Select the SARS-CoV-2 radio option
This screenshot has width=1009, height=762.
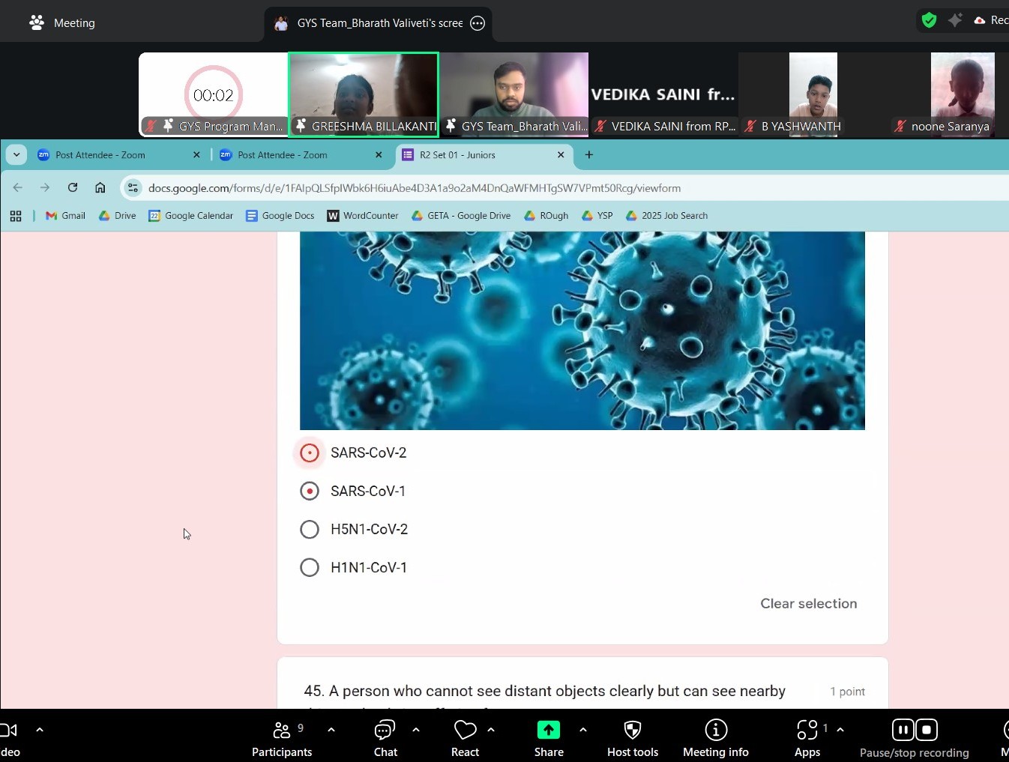pyautogui.click(x=310, y=453)
